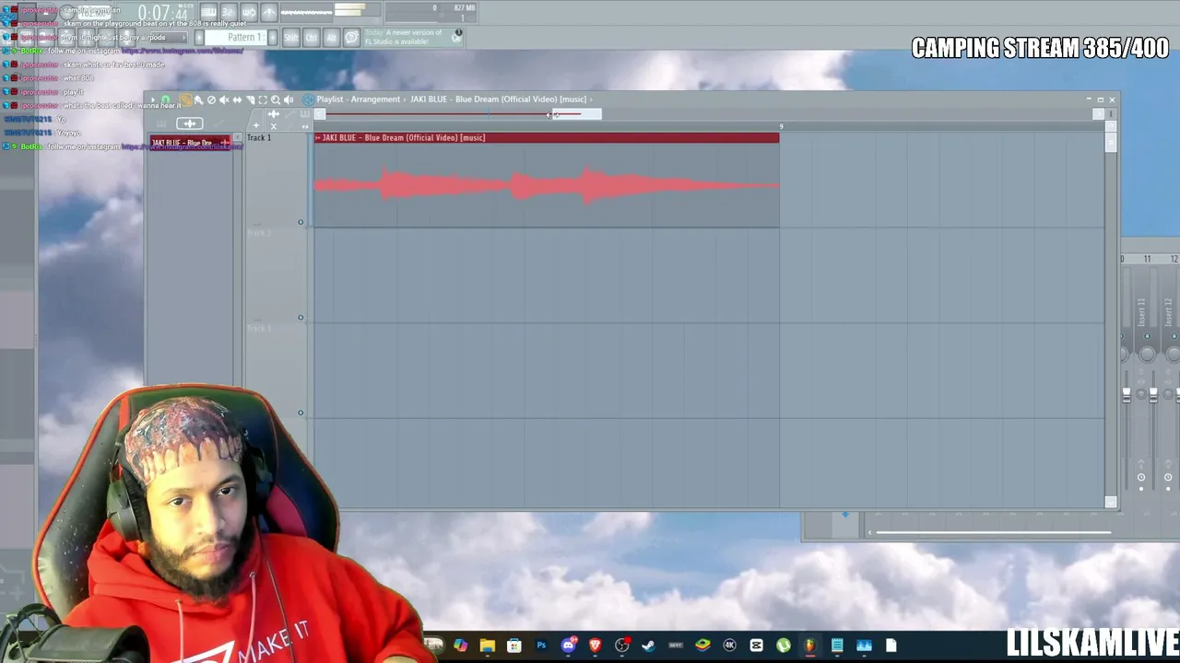The image size is (1180, 663).
Task: Toggle the Track 2 mute switch
Action: click(x=301, y=318)
